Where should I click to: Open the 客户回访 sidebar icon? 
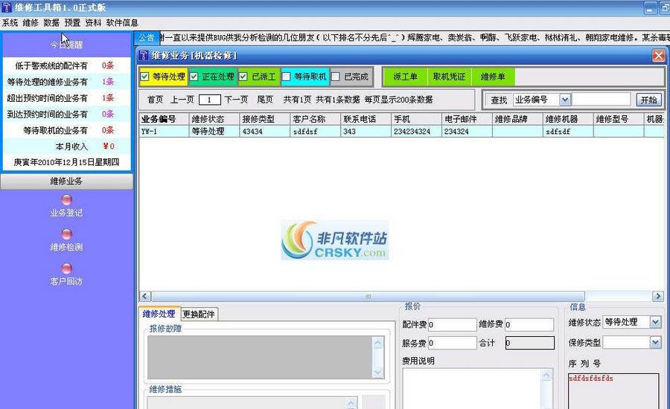66,268
